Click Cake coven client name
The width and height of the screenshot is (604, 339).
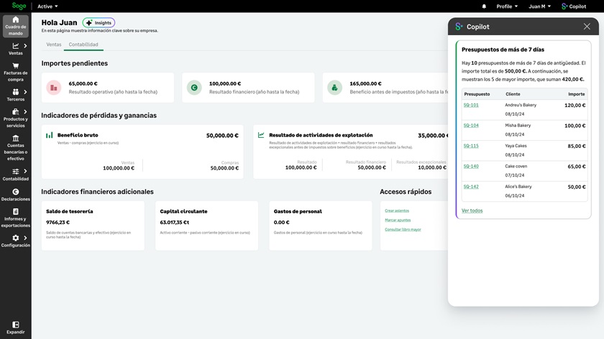[x=516, y=166]
